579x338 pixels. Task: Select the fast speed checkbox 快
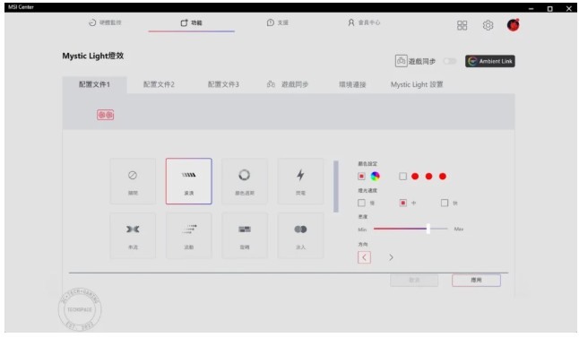click(445, 203)
